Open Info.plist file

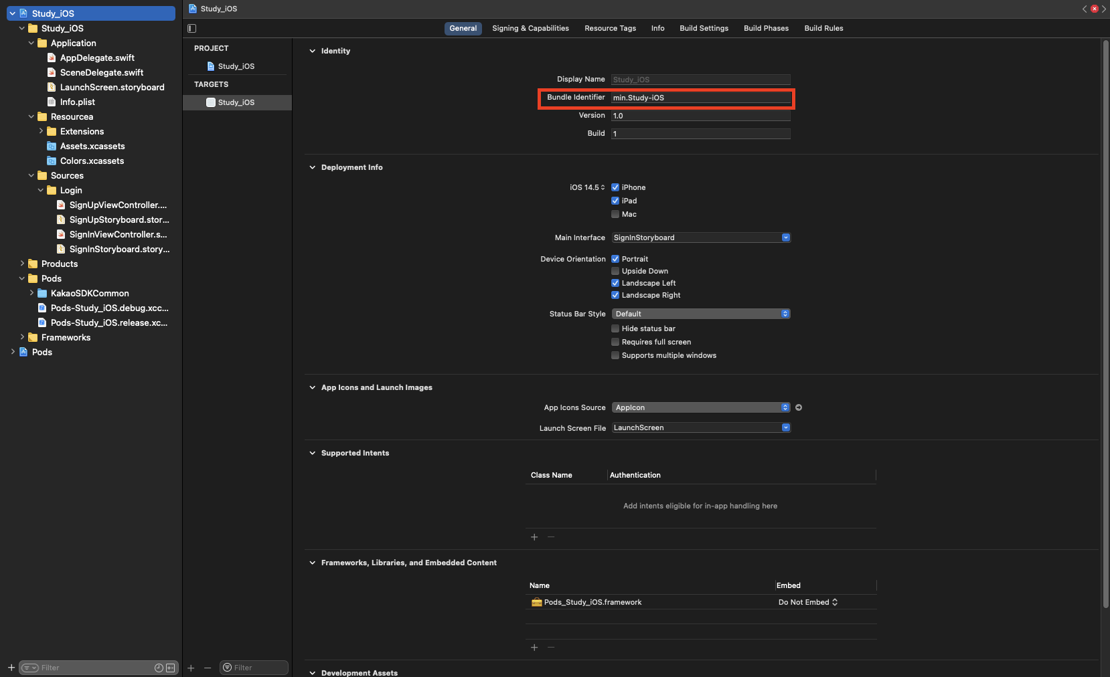[77, 102]
